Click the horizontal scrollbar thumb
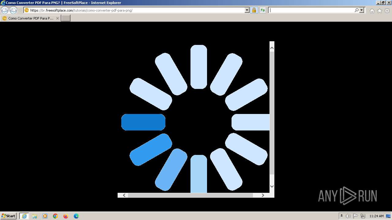The width and height of the screenshot is (392, 220). (190, 195)
